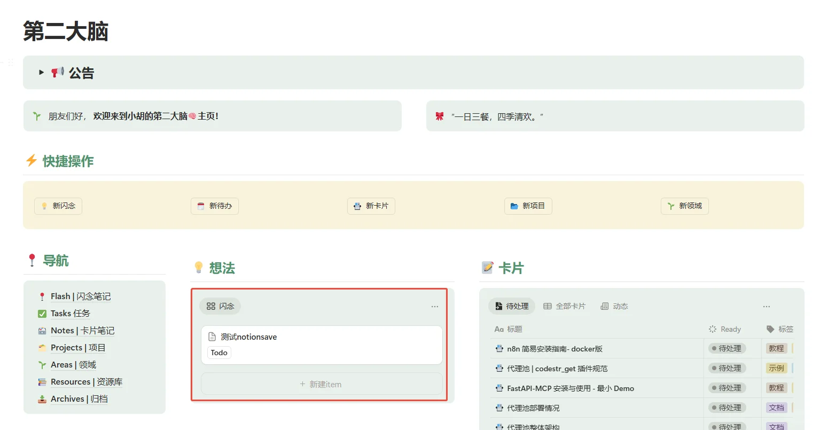Open the 卡片 section options menu
820x430 pixels.
[x=767, y=306]
